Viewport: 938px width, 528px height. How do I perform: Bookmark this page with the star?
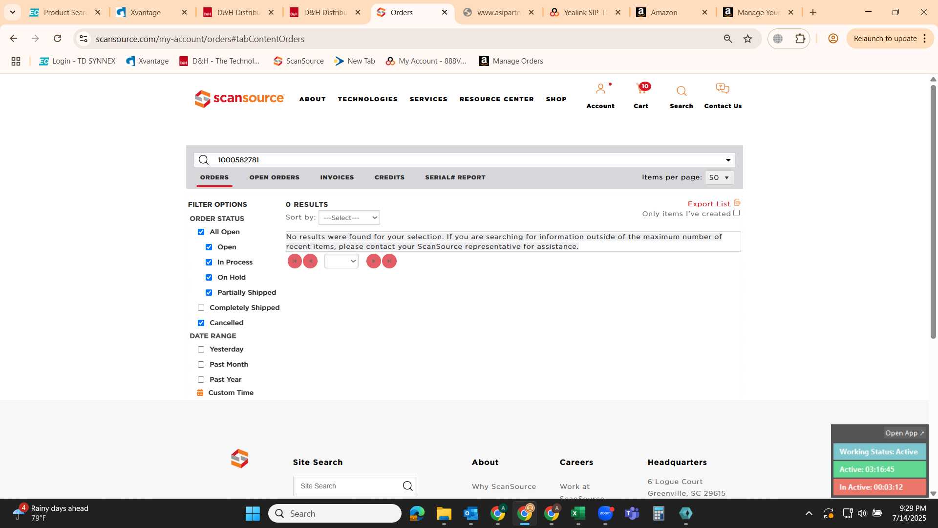pos(747,39)
